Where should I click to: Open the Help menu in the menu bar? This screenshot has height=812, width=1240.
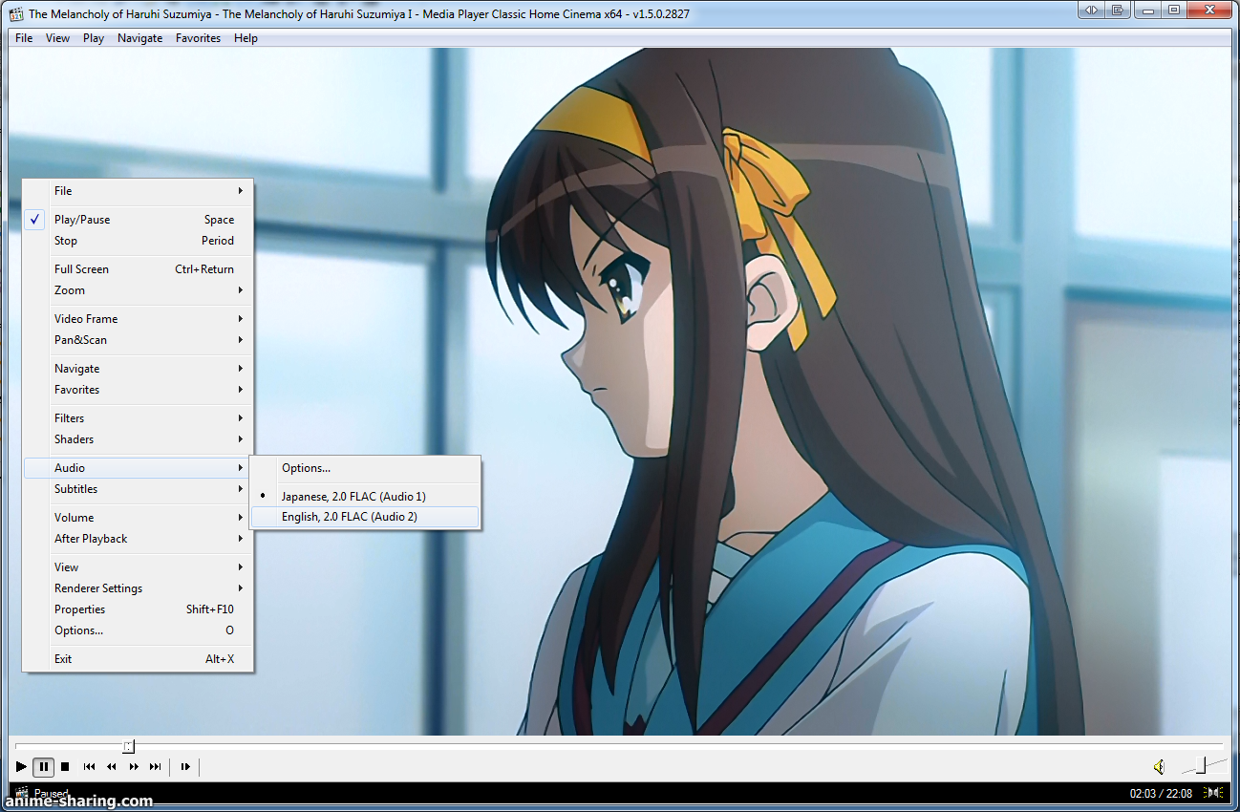coord(246,38)
